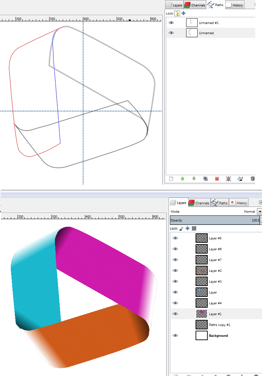Image resolution: width=262 pixels, height=376 pixels.
Task: Select the 'Layer #1' name
Action: [x=215, y=314]
